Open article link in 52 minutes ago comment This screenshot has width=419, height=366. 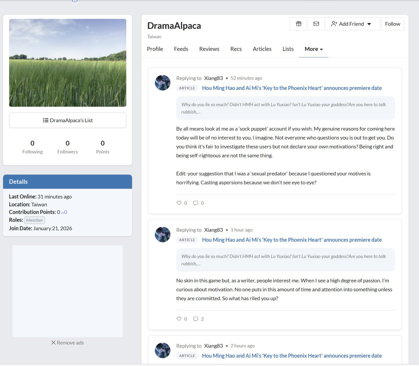[292, 88]
